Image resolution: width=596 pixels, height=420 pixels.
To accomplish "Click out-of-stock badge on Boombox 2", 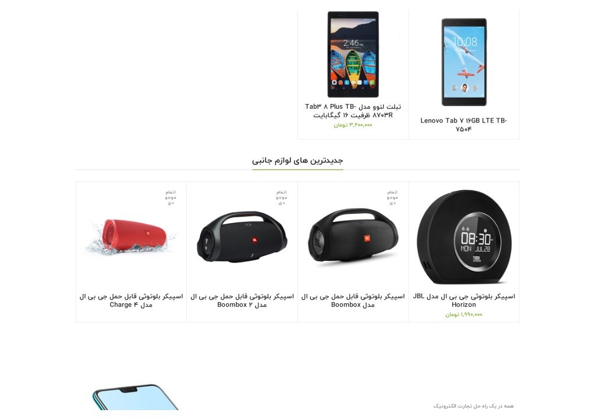I will pos(282,198).
